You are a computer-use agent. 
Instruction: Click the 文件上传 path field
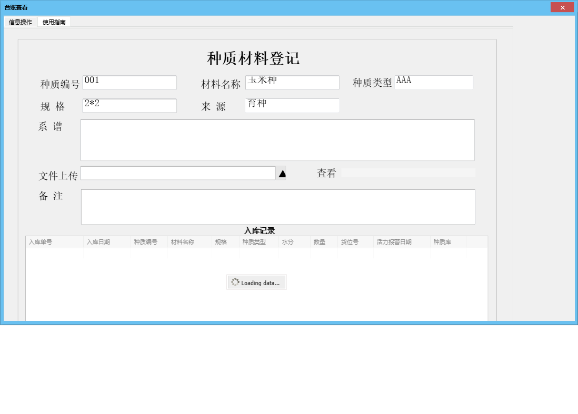(x=177, y=173)
